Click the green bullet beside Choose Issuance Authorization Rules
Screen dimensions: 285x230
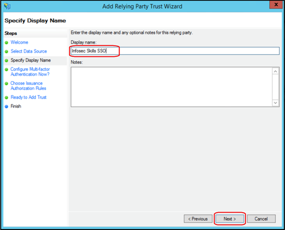pos(6,84)
